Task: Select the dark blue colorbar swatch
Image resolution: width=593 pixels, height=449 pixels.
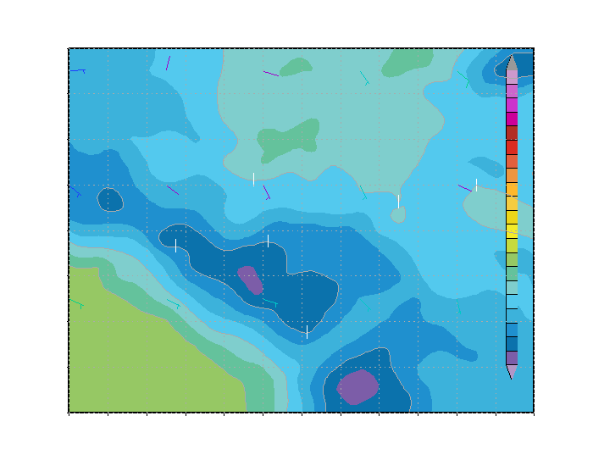Action: coord(512,343)
